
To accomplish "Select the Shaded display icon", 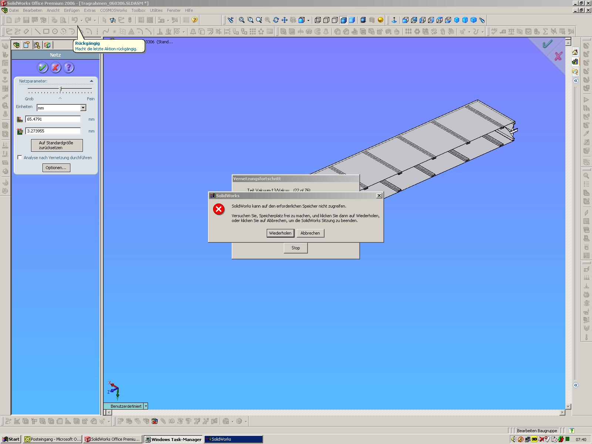I will click(351, 20).
